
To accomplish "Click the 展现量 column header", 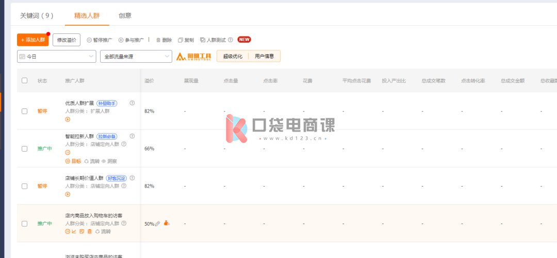I will click(x=191, y=81).
